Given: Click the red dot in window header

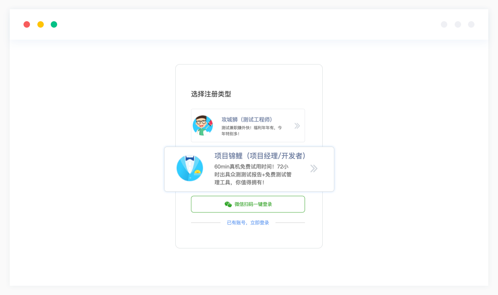Looking at the screenshot, I should [27, 24].
